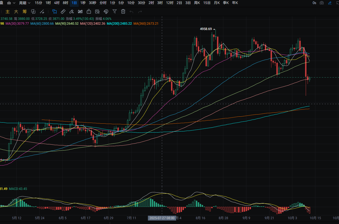Toggle the 主 main force indicator
This screenshot has height=224, width=339.
coord(8,12)
